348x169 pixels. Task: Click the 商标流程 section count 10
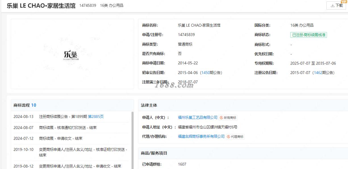(x=34, y=105)
